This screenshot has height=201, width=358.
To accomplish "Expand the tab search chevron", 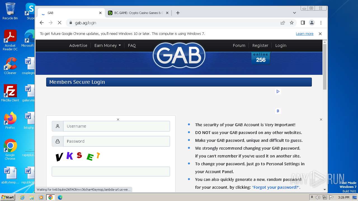I will 294,13.
